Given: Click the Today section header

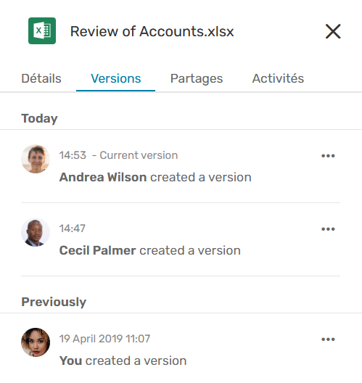Looking at the screenshot, I should point(40,118).
